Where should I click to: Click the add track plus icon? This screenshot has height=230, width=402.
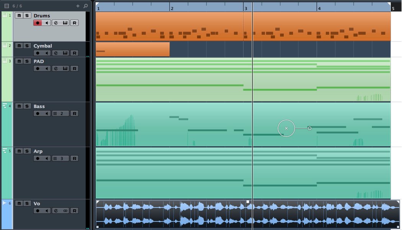click(78, 6)
